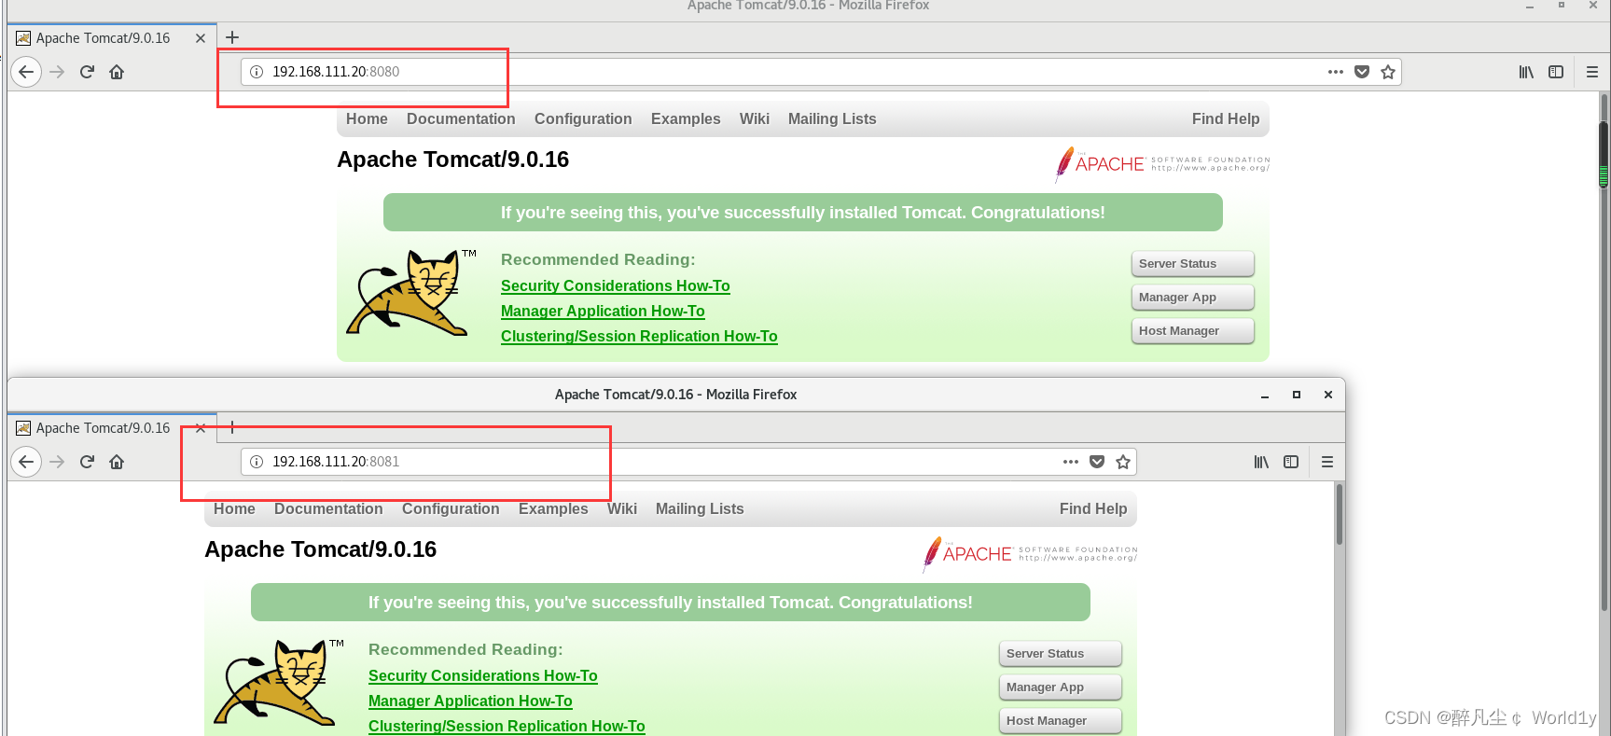Open home page in back Firefox window

pos(117,72)
